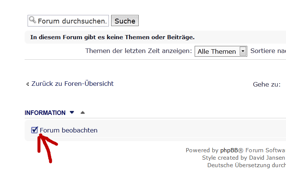The height and width of the screenshot is (172, 286).
Task: Click the arrow button of Alle Themen combo
Action: tap(243, 51)
